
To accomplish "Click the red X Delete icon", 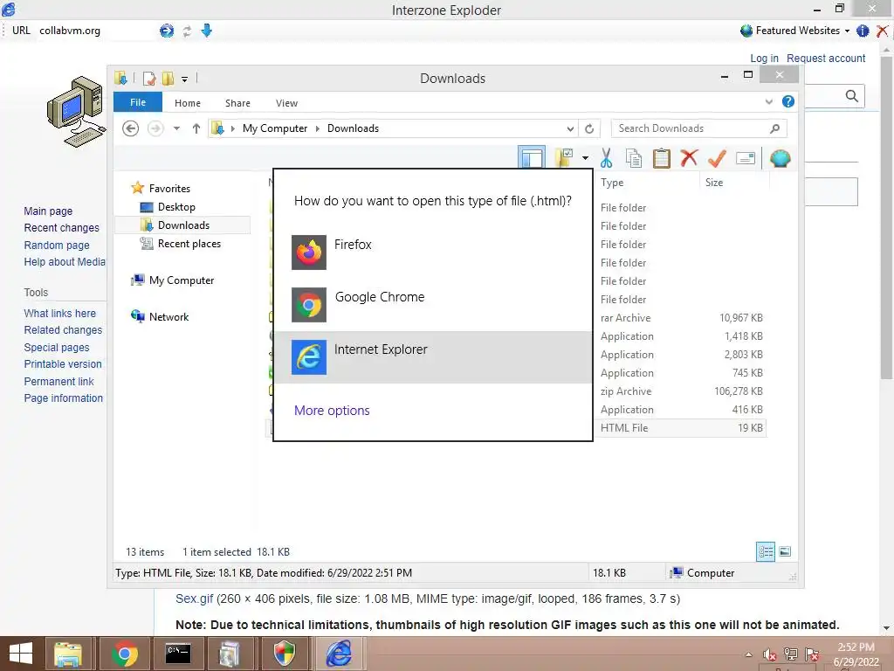I will [689, 157].
